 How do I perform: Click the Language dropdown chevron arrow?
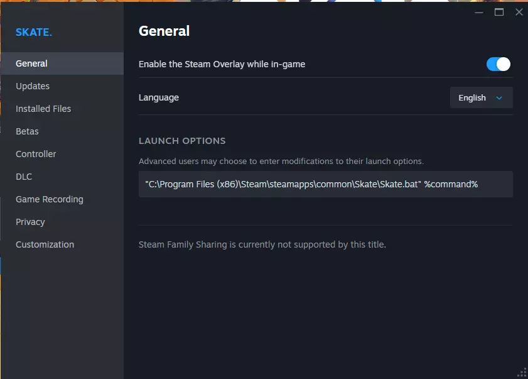click(500, 98)
